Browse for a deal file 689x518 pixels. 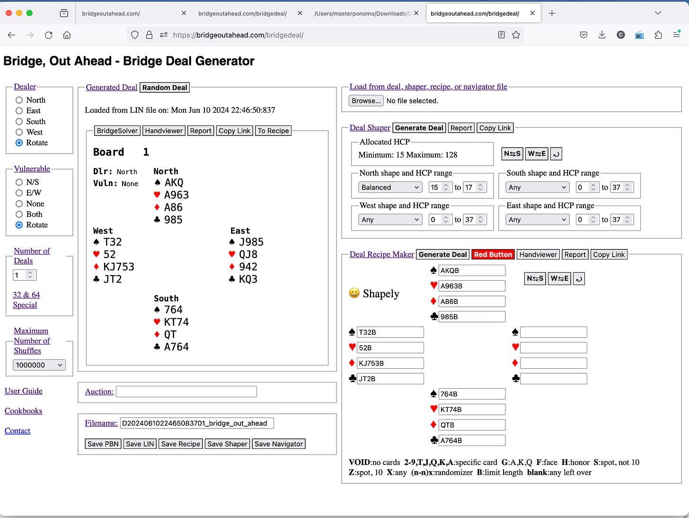click(366, 100)
